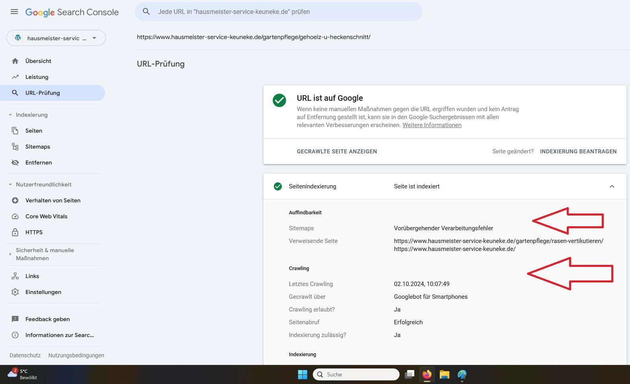630x384 pixels.
Task: Click the Leistung trend icon
Action: coord(15,77)
